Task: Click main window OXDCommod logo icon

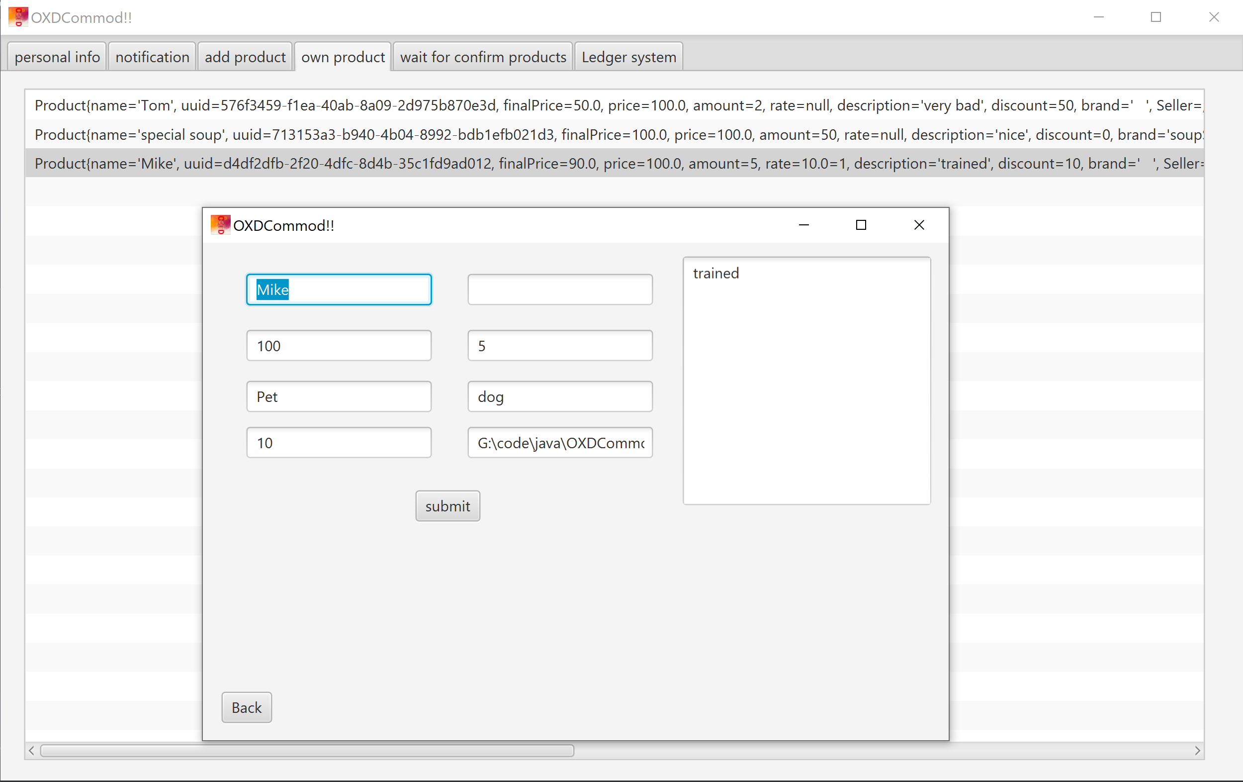Action: pos(18,17)
